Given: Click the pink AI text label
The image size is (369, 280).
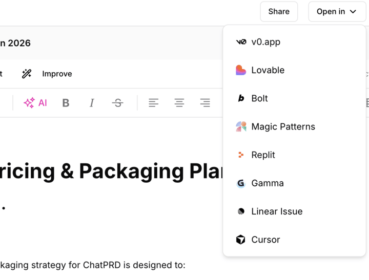Looking at the screenshot, I should coord(43,103).
